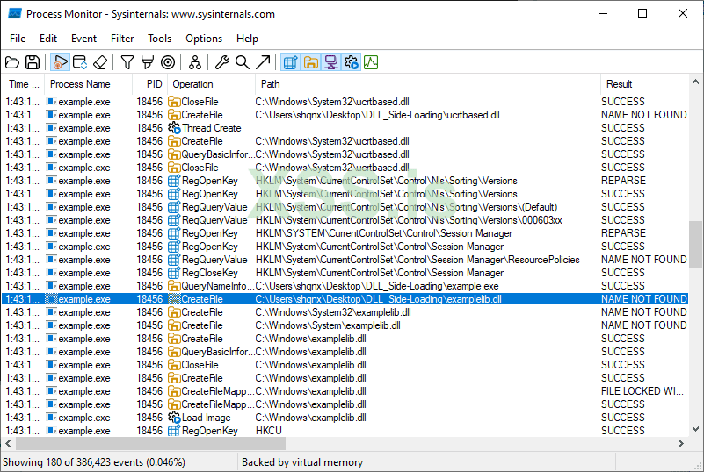The height and width of the screenshot is (472, 704).
Task: Click the 'Backed by virtual memory' status
Action: 302,462
